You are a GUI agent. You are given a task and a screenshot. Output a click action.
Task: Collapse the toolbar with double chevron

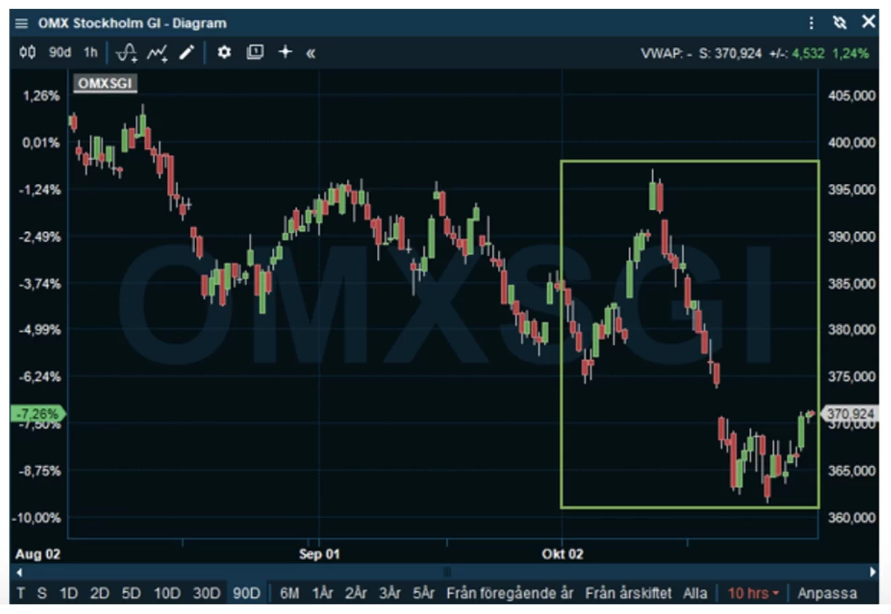310,53
